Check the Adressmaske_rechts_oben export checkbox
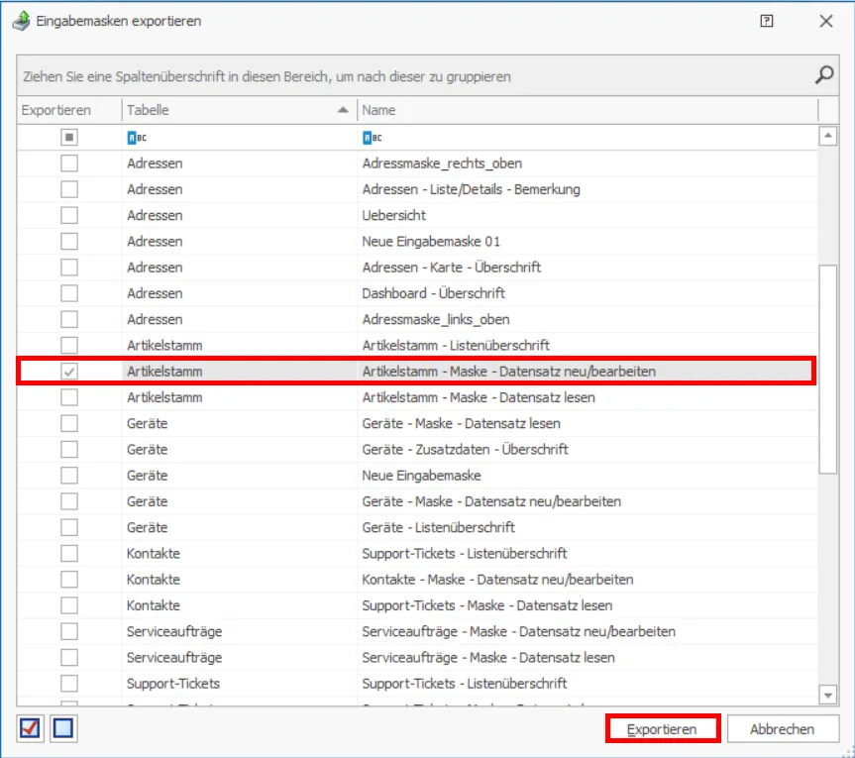 tap(69, 163)
